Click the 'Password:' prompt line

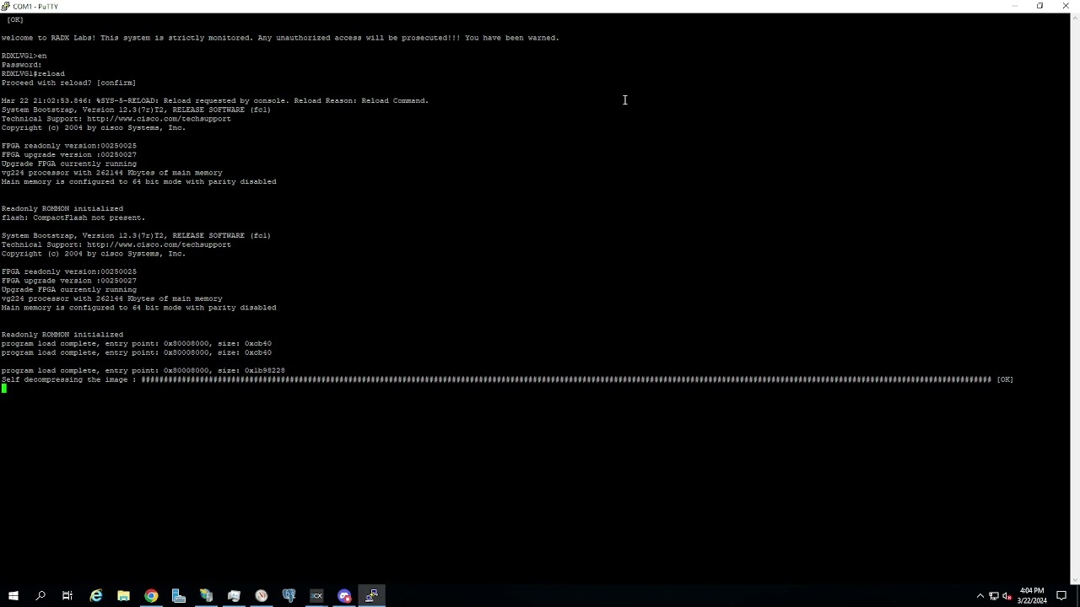(x=21, y=65)
